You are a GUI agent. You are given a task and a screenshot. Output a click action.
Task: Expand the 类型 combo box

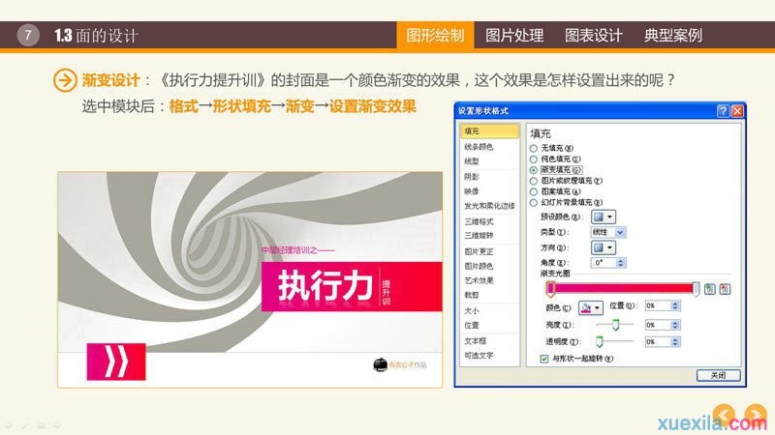pyautogui.click(x=606, y=232)
